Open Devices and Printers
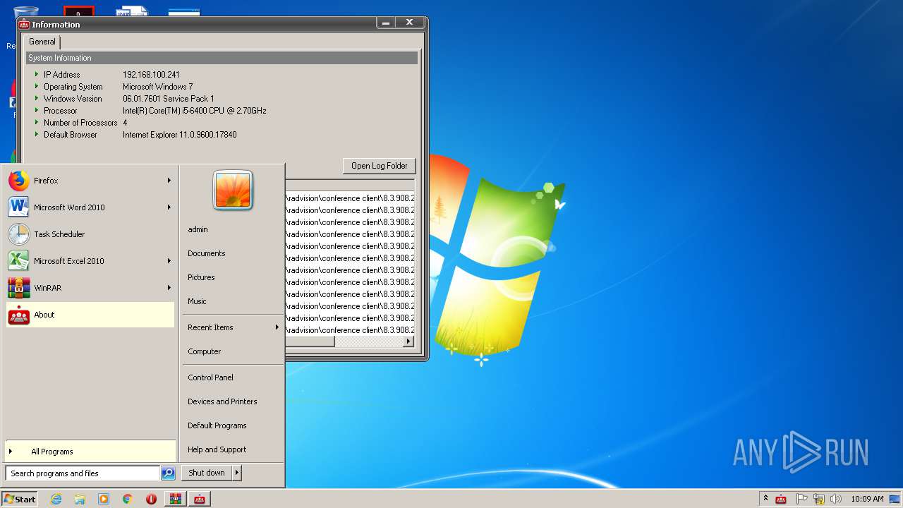Viewport: 903px width, 508px height. pos(222,401)
